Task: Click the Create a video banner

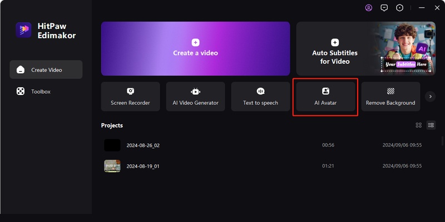Action: 195,48
